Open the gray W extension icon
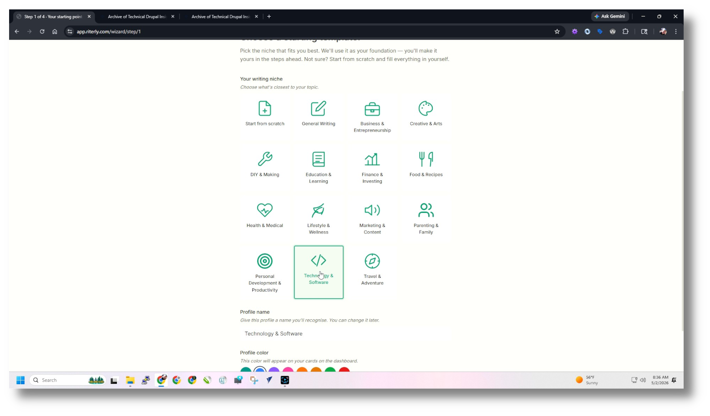The image size is (710, 416). click(613, 32)
